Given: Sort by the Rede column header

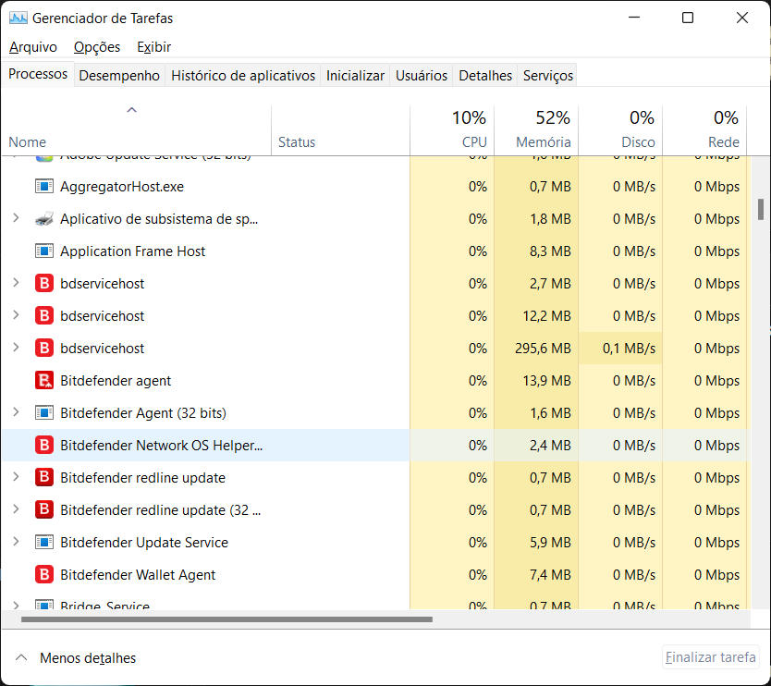Looking at the screenshot, I should click(704, 130).
